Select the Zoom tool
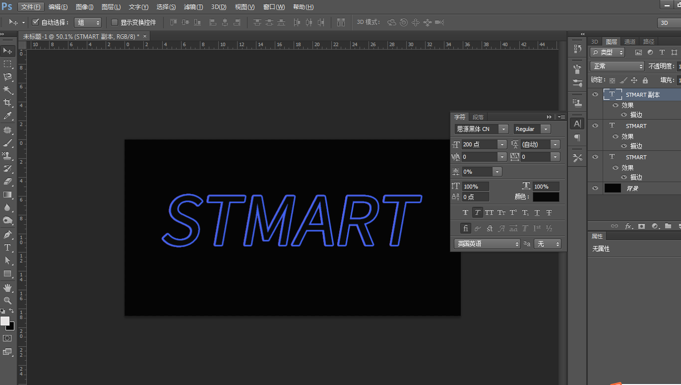 7,301
